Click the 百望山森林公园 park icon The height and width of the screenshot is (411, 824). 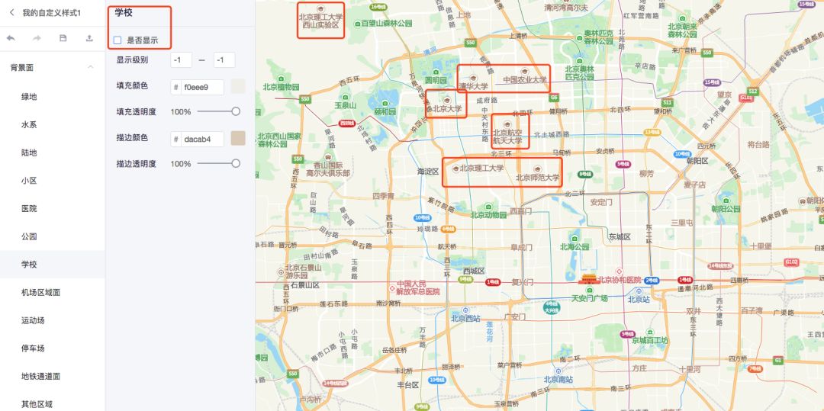(357, 24)
